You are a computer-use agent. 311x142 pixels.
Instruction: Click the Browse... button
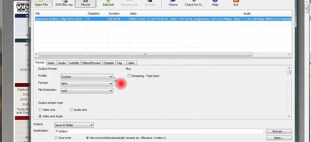pos(279,131)
